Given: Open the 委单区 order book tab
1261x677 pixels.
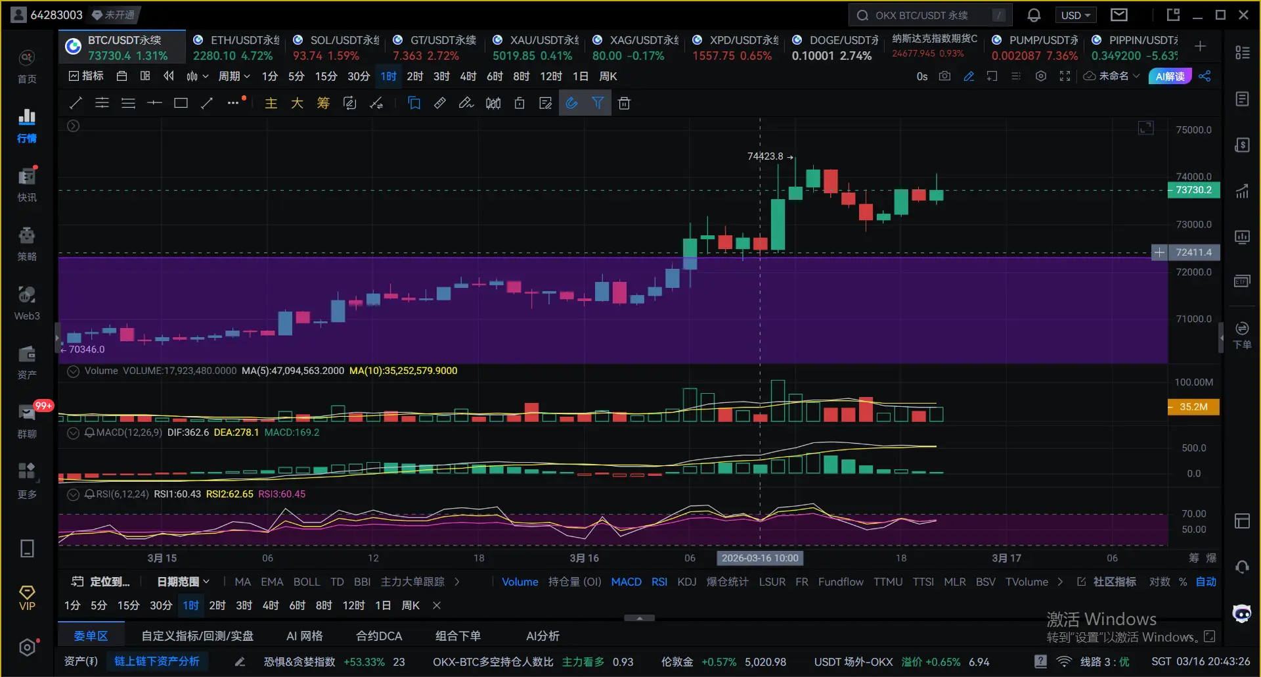Looking at the screenshot, I should click(x=91, y=636).
